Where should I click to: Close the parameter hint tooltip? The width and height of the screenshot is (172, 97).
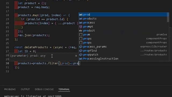click(x=76, y=56)
